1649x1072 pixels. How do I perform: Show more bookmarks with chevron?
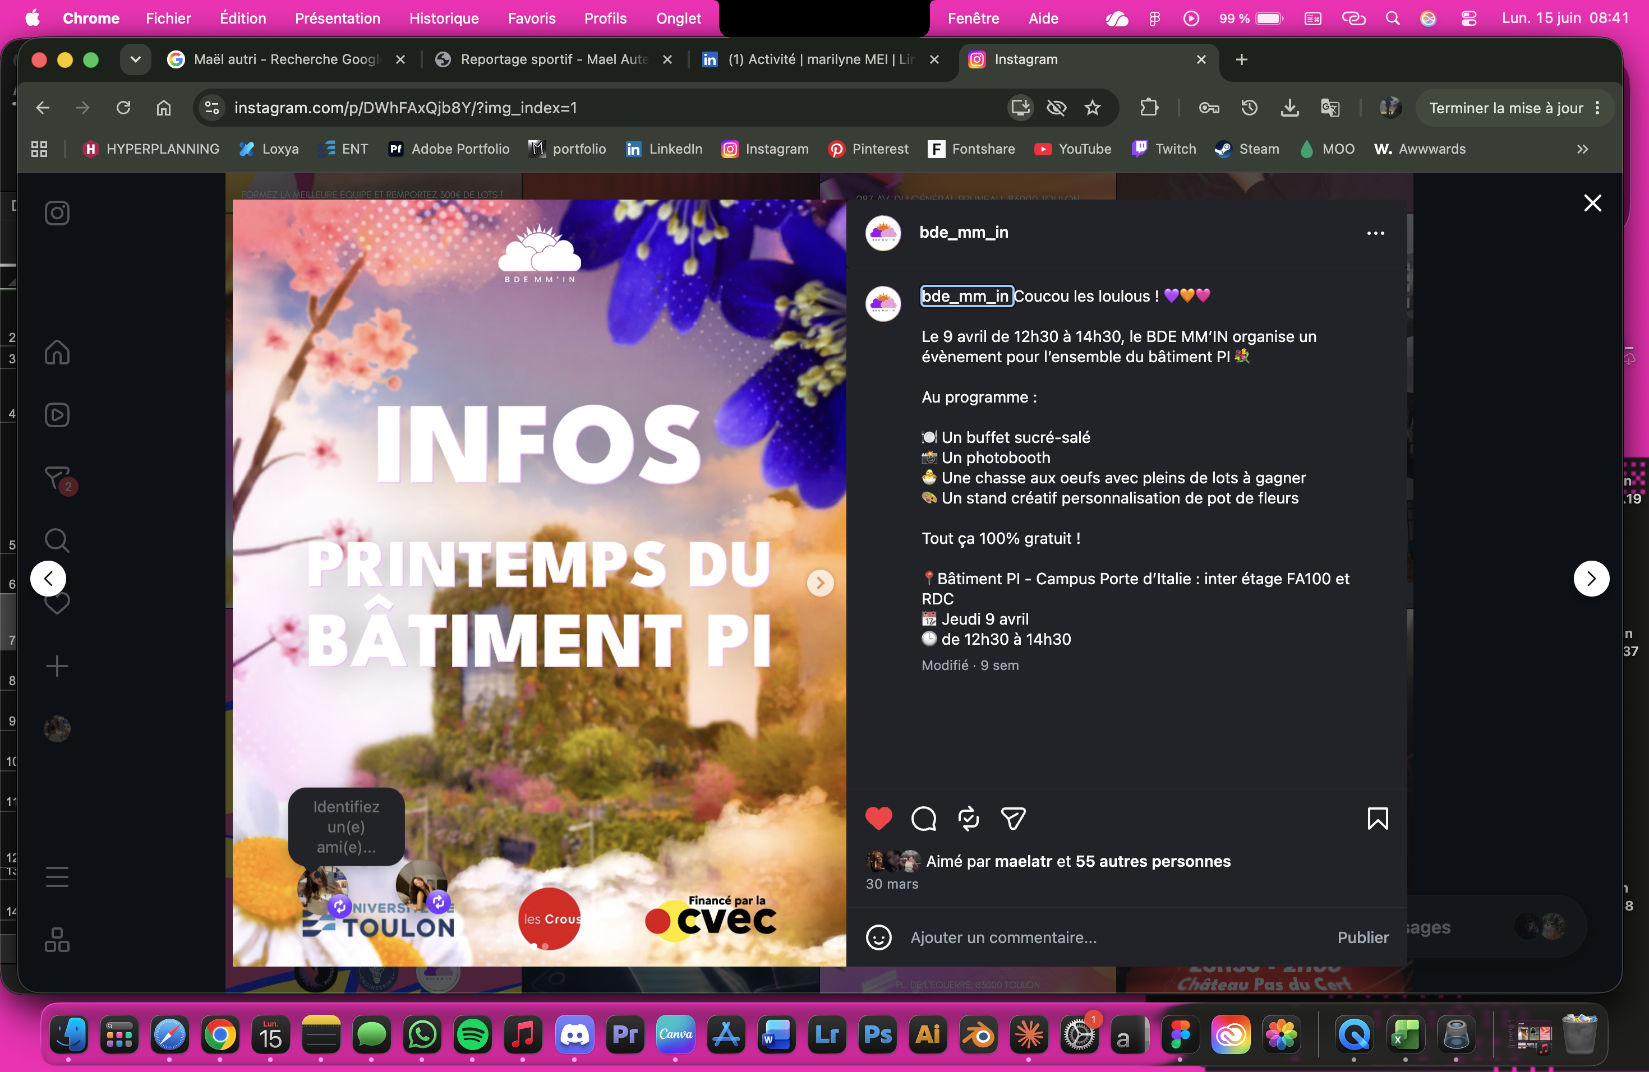click(1582, 149)
